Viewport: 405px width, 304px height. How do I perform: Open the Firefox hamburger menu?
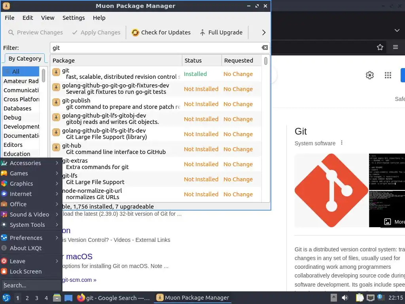click(396, 47)
